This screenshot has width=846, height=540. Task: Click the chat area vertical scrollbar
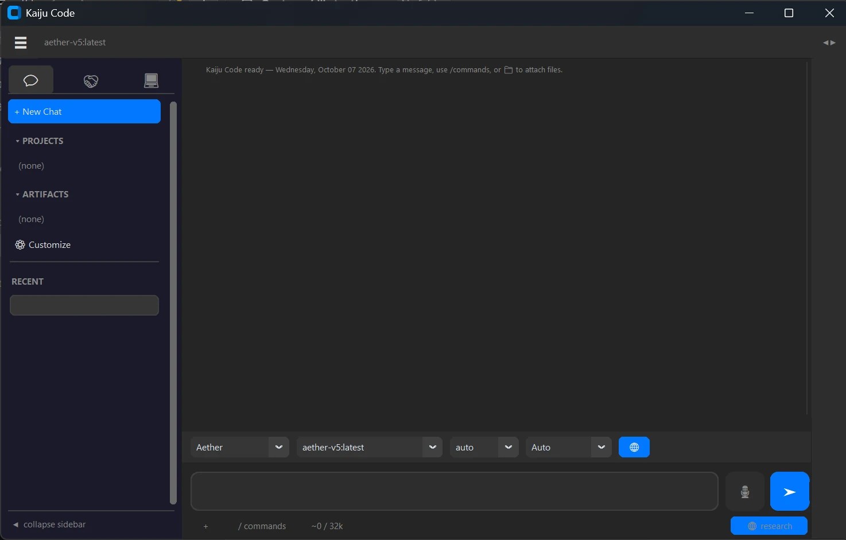pyautogui.click(x=807, y=238)
